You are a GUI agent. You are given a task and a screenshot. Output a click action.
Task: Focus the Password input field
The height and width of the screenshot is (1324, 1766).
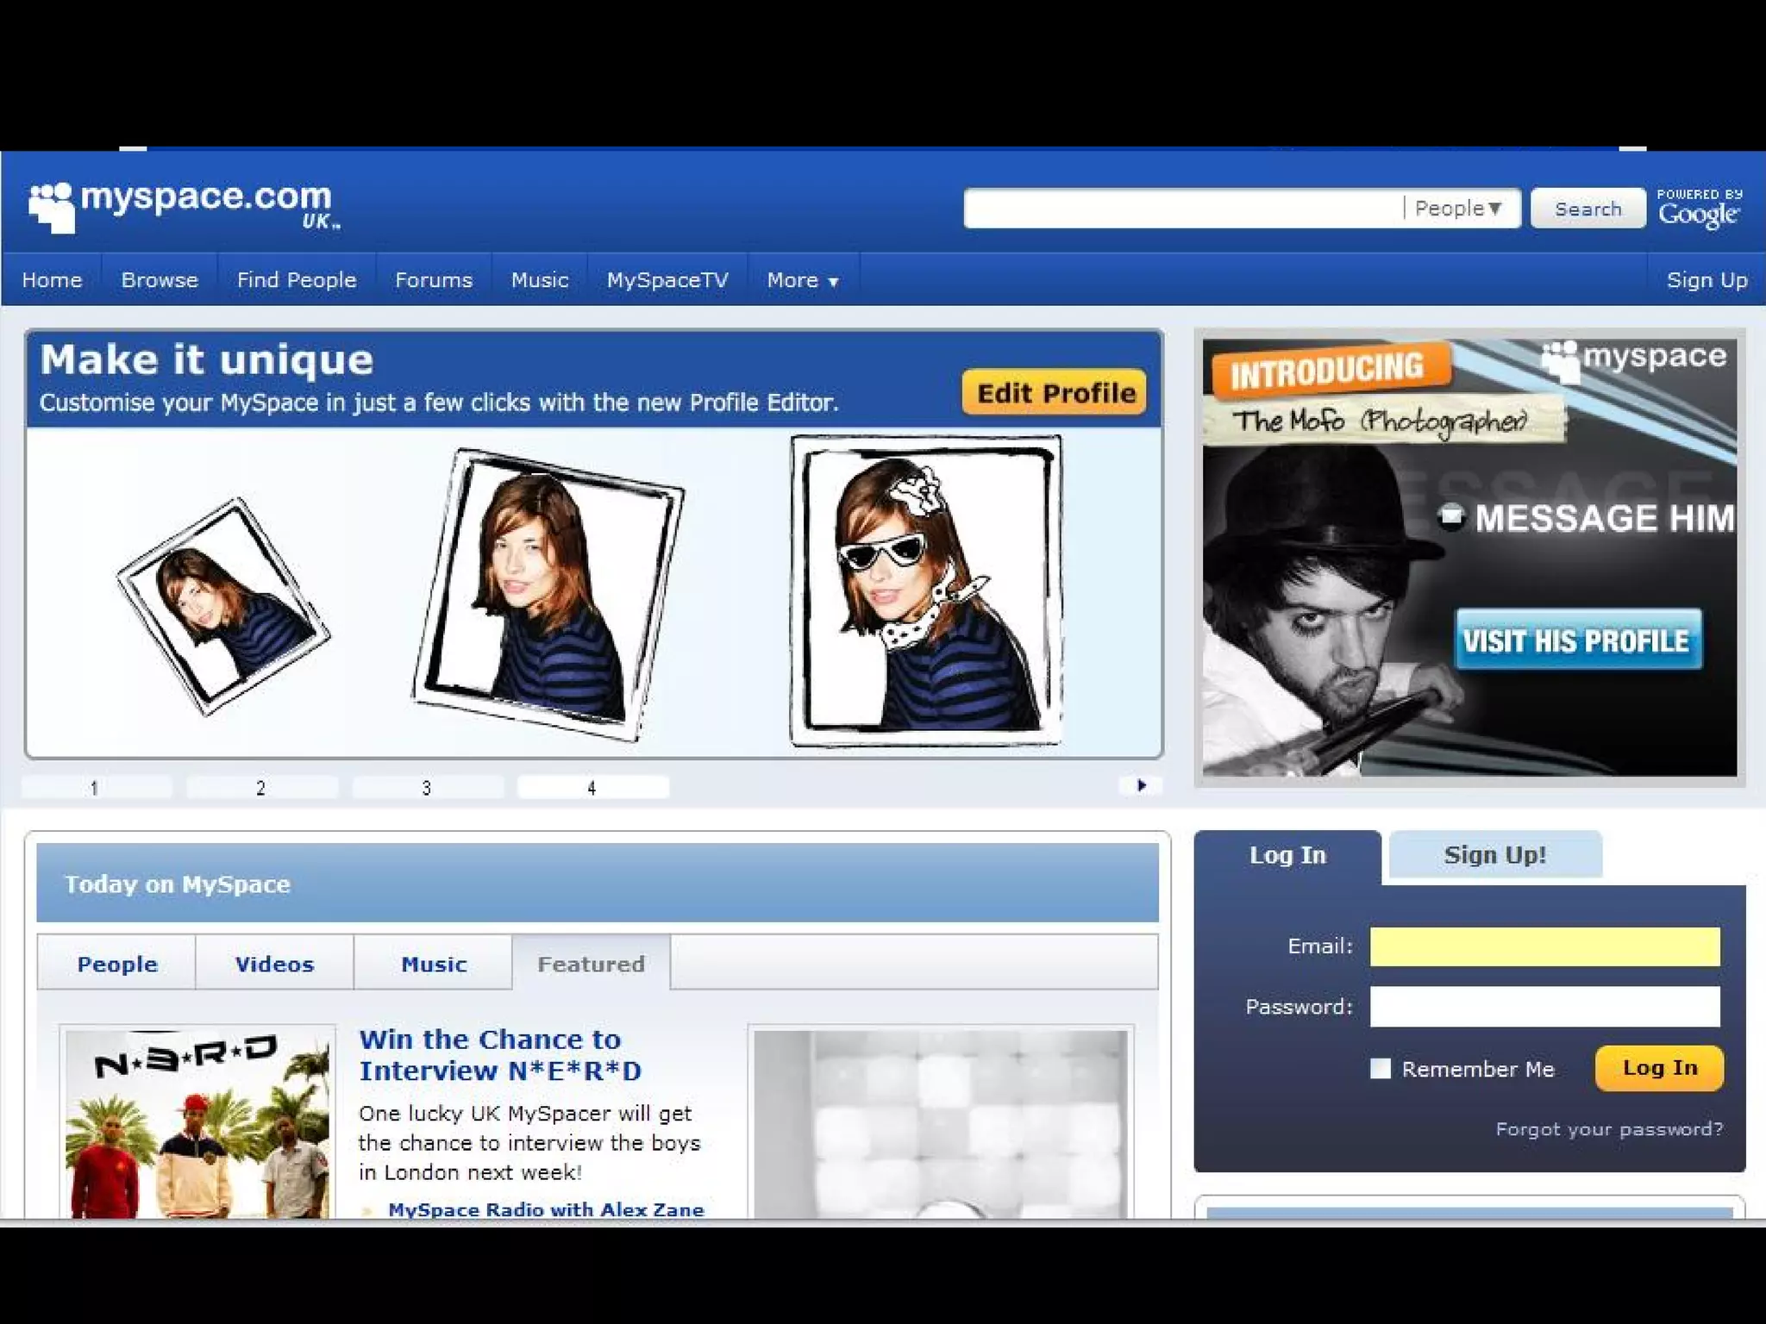[x=1544, y=1007]
